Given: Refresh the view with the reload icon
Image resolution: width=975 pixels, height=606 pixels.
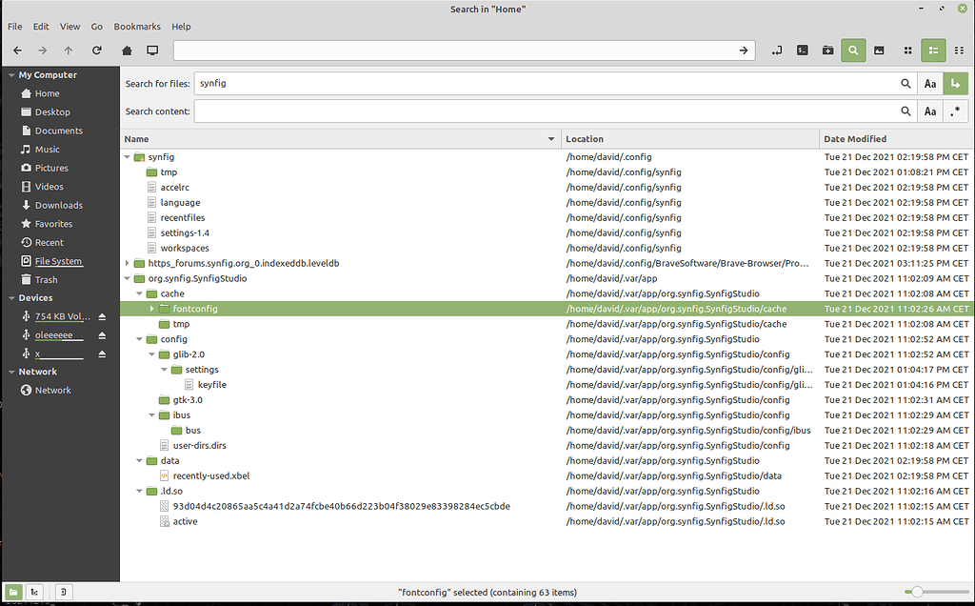Looking at the screenshot, I should pyautogui.click(x=96, y=50).
